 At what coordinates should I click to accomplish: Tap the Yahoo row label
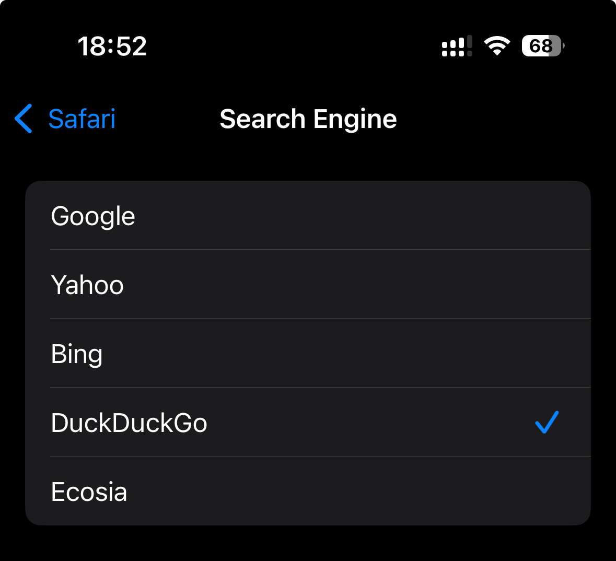pos(87,285)
